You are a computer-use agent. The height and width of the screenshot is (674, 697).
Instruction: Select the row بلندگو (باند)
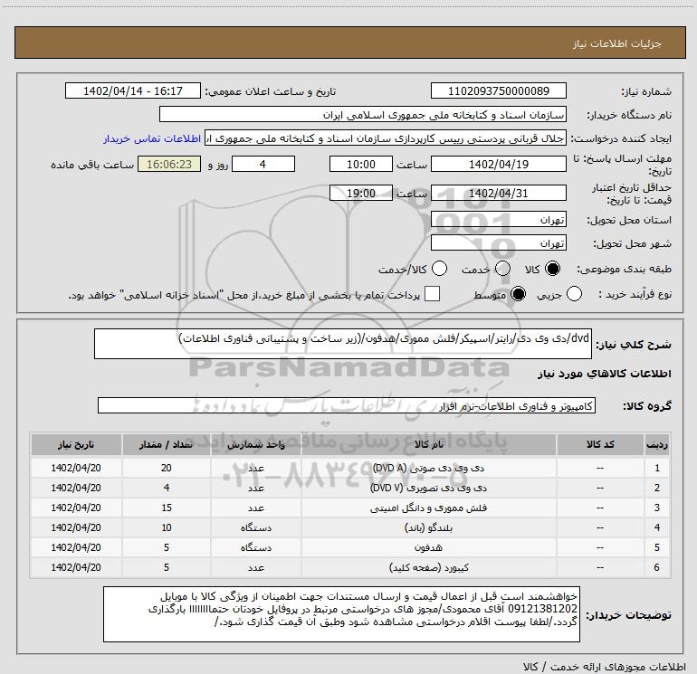click(350, 527)
